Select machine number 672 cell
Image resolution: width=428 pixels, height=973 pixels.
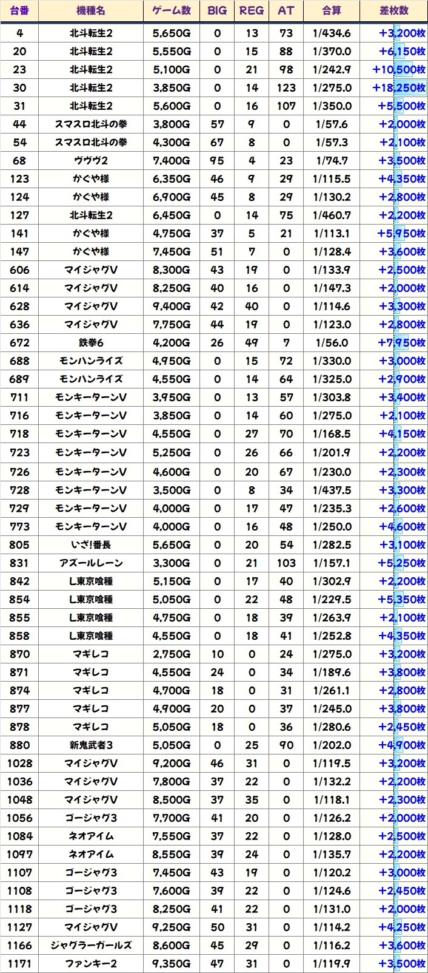(x=19, y=343)
